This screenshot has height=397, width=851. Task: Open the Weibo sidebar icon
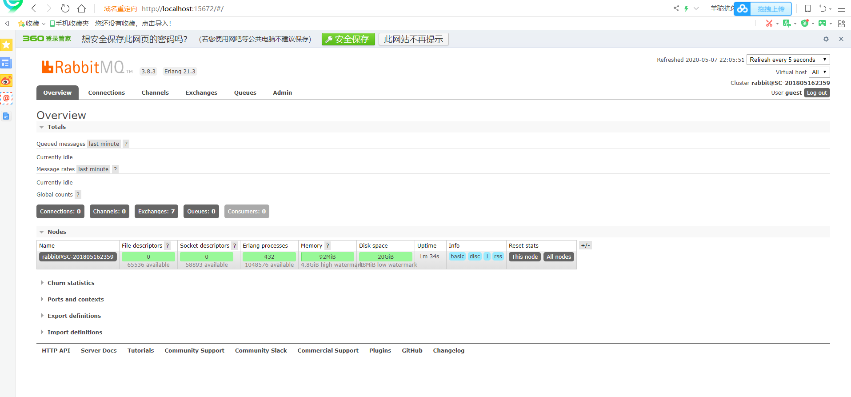6,80
